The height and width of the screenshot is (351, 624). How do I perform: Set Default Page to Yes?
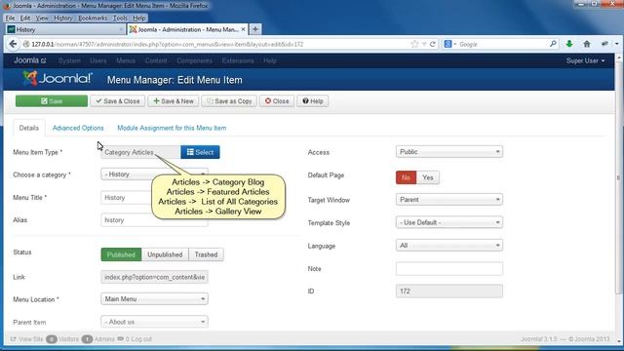click(x=428, y=177)
